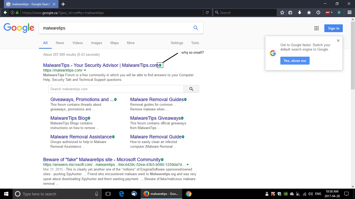Click the green padlock in the address bar
The height and width of the screenshot is (199, 355).
pyautogui.click(x=17, y=12)
